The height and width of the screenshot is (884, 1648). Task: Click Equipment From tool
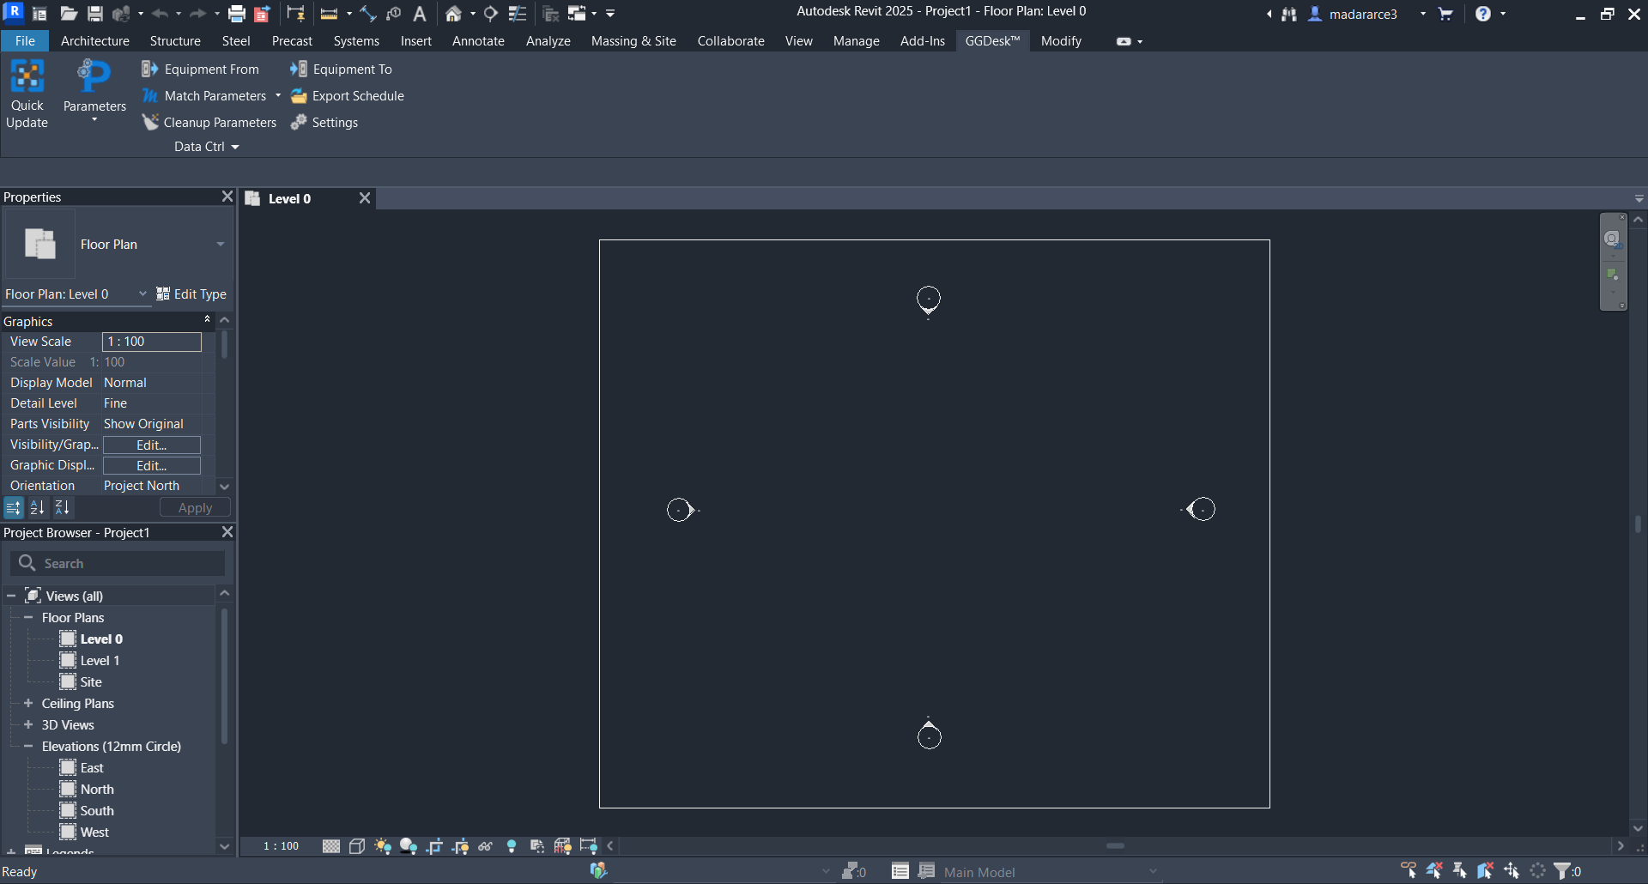point(200,70)
